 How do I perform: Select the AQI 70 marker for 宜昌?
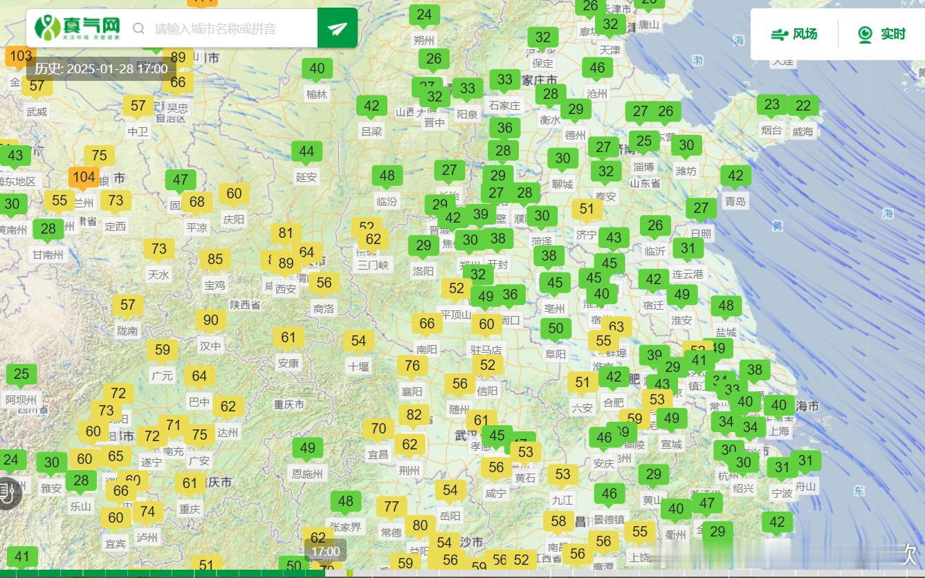click(x=378, y=429)
